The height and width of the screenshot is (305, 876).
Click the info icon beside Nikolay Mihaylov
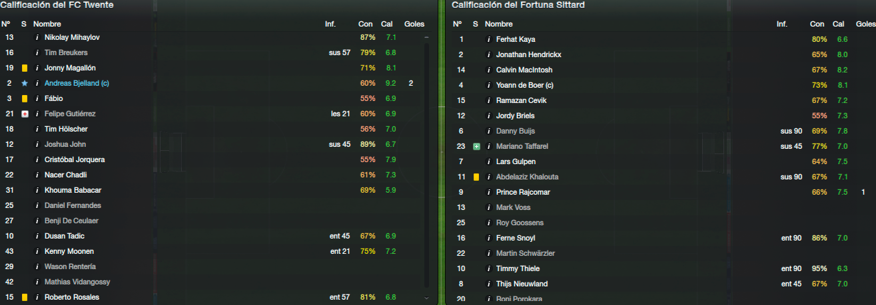(x=37, y=37)
